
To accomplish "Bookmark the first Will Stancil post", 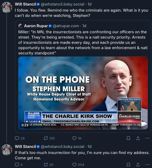I will (128, 138).
